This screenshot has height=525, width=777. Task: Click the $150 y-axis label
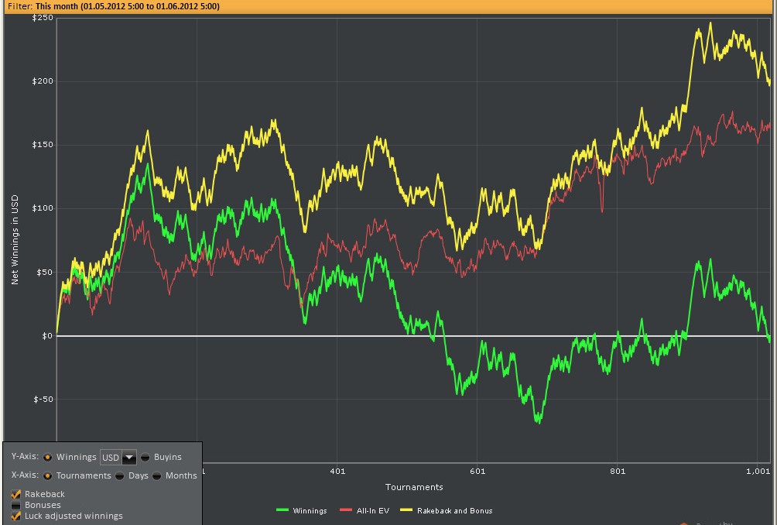tap(43, 145)
